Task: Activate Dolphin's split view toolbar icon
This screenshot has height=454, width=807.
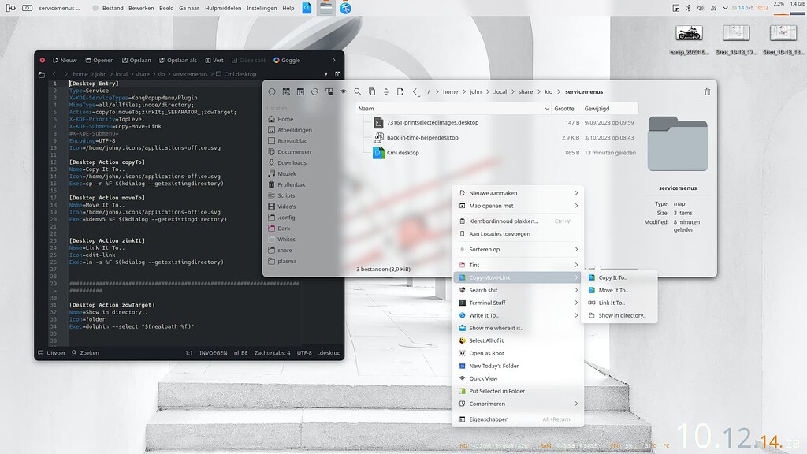Action: [301, 91]
